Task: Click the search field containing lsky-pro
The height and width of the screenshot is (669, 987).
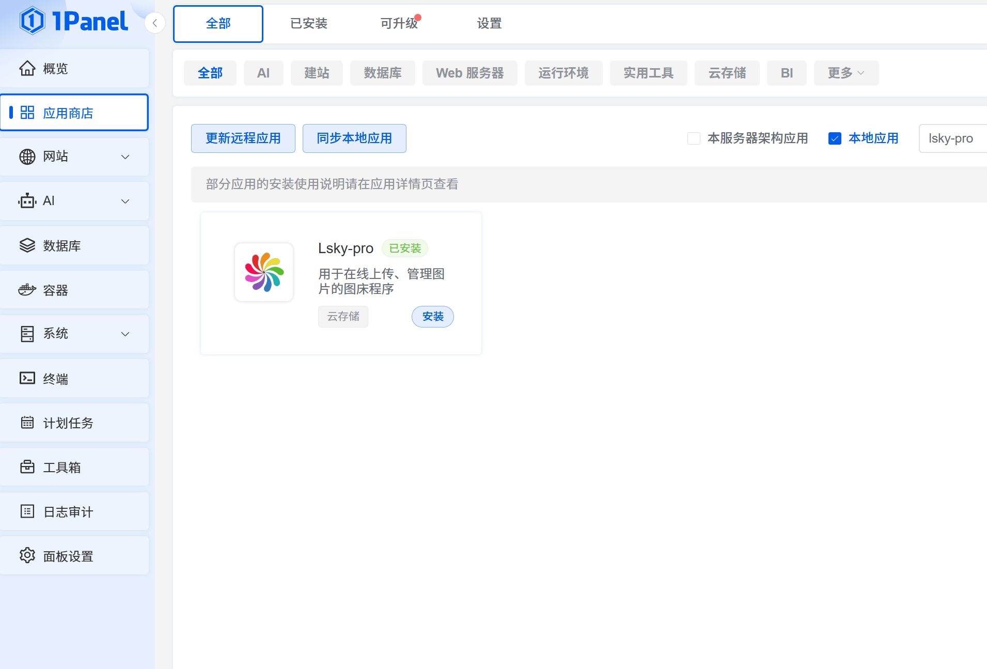Action: [x=951, y=138]
